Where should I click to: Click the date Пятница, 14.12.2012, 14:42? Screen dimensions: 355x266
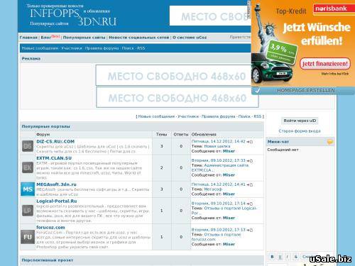(x=219, y=141)
